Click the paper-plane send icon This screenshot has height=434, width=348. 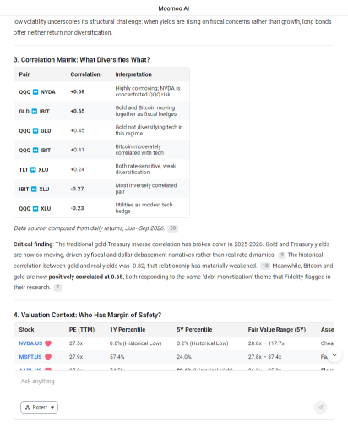point(320,407)
